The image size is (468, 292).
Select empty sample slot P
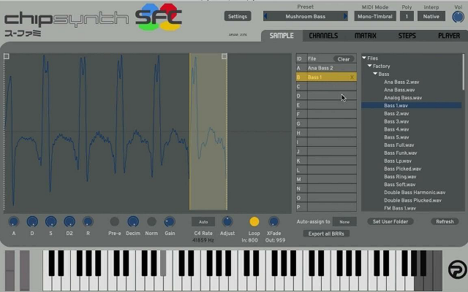click(x=326, y=207)
